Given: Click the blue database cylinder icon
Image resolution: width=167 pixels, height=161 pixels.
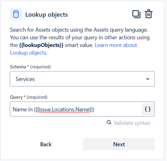Looking at the screenshot, I should coord(16,14).
